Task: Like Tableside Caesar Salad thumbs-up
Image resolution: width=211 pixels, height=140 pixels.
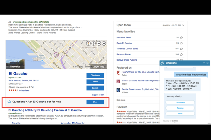Action: [x=181, y=49]
